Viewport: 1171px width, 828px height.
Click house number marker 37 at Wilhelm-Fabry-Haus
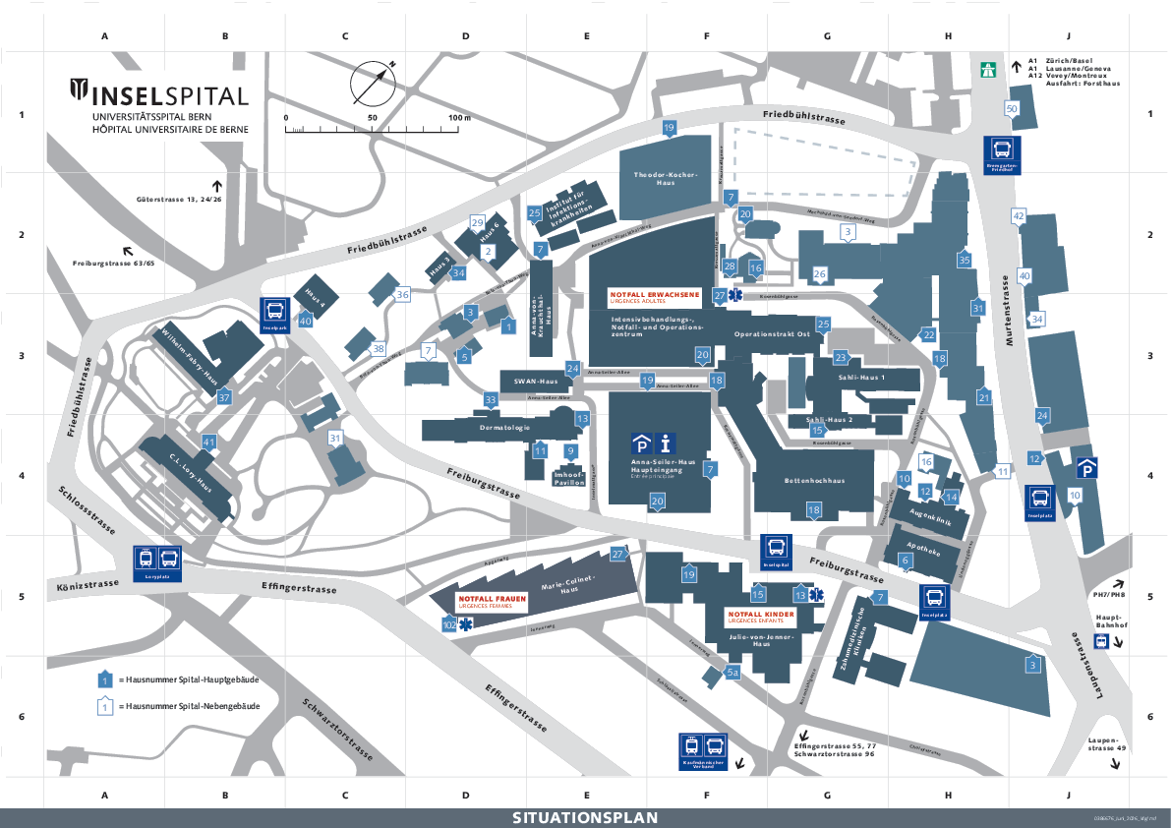tap(224, 397)
